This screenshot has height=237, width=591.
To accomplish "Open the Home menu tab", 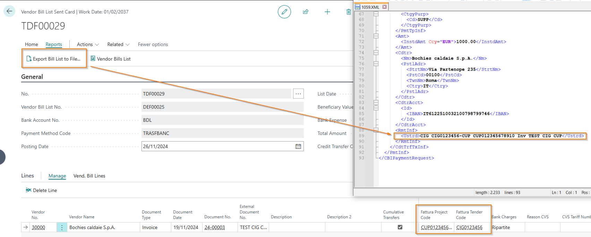I will click(32, 44).
